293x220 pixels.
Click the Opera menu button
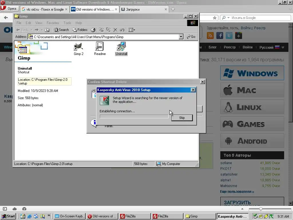(x=9, y=9)
